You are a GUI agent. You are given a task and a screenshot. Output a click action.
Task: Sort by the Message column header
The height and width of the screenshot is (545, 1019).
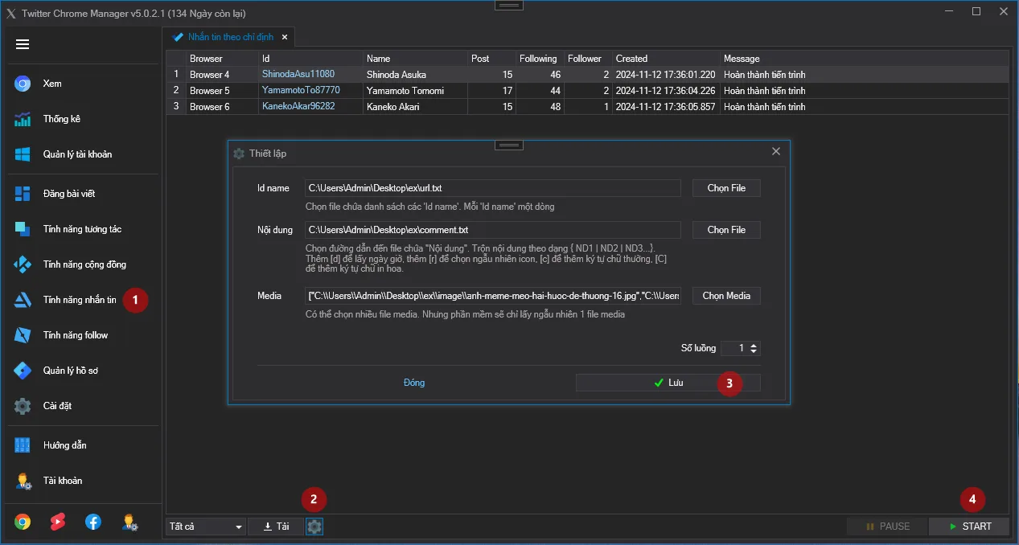point(865,59)
